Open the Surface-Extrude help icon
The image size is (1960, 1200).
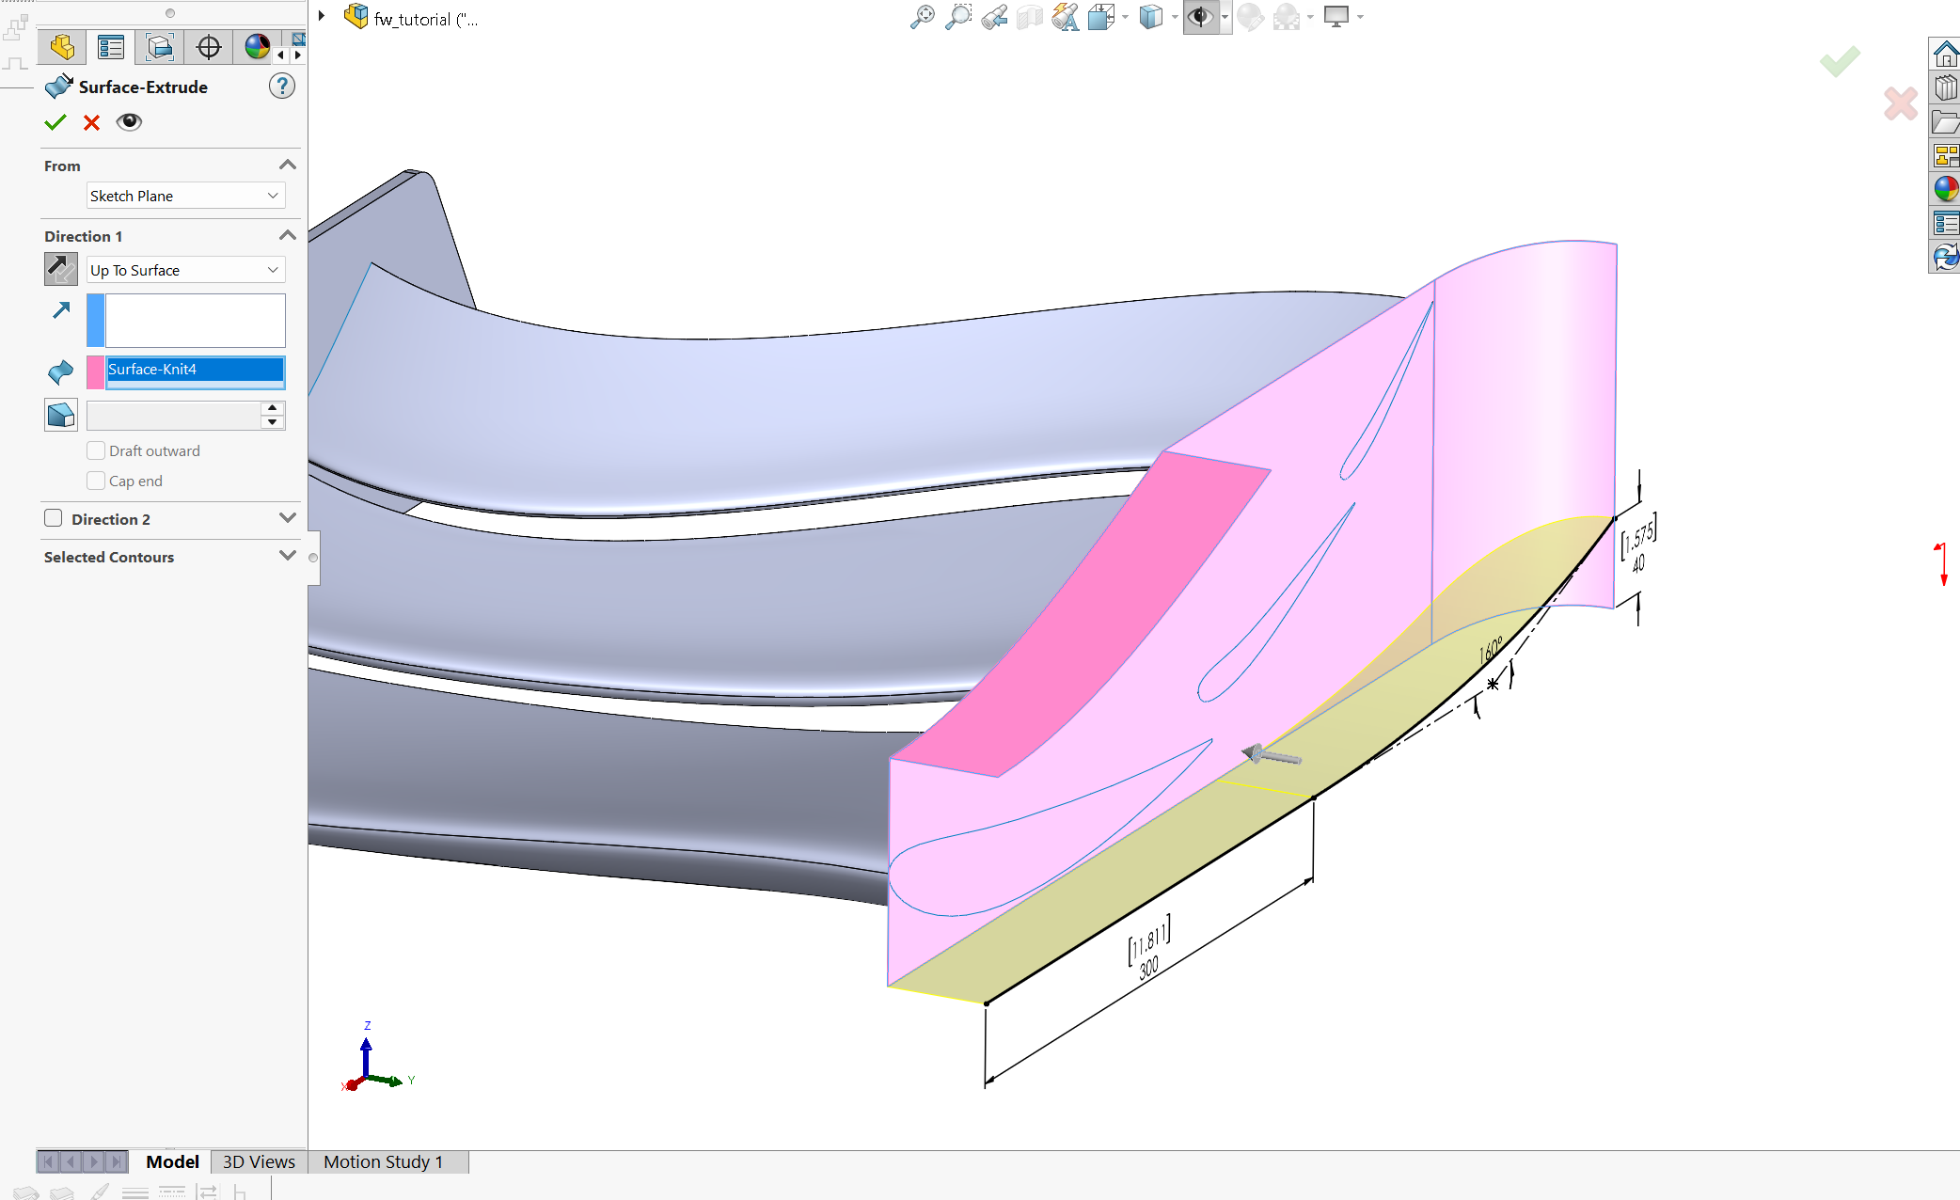point(281,87)
